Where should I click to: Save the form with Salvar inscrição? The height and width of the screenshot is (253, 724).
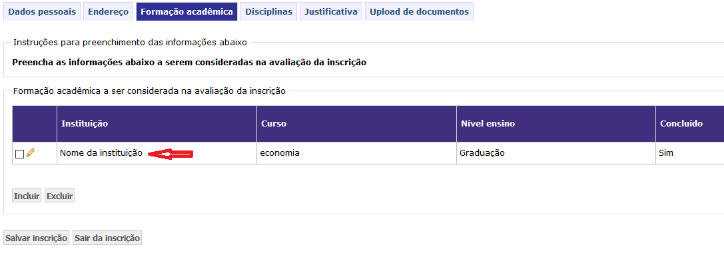(37, 238)
